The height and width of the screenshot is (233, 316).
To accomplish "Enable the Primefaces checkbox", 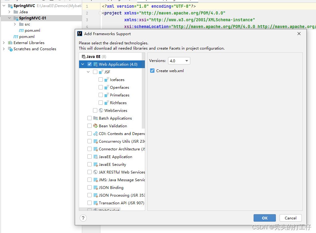I will pos(101,95).
